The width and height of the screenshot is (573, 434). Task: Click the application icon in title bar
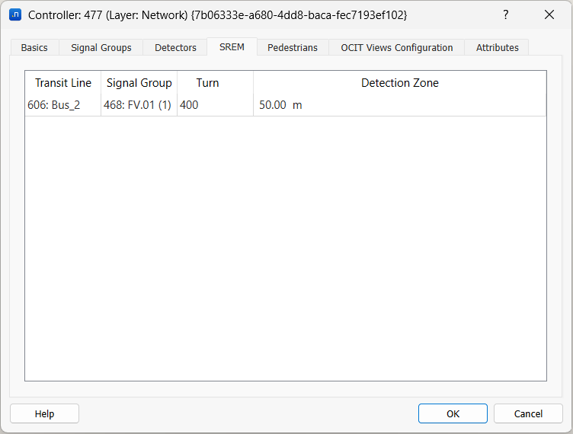click(x=14, y=14)
